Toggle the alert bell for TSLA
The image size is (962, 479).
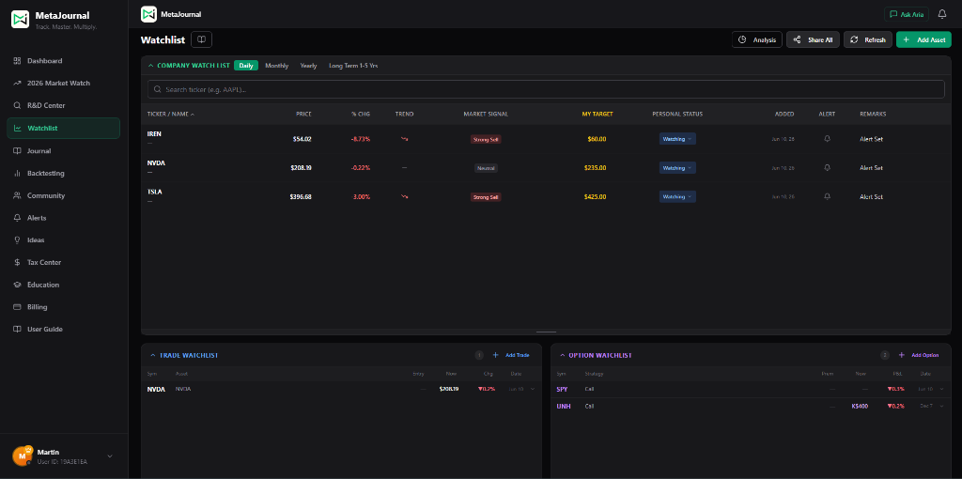pos(827,197)
